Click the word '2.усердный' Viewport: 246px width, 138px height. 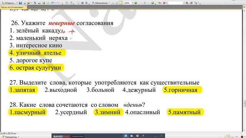click(x=71, y=112)
